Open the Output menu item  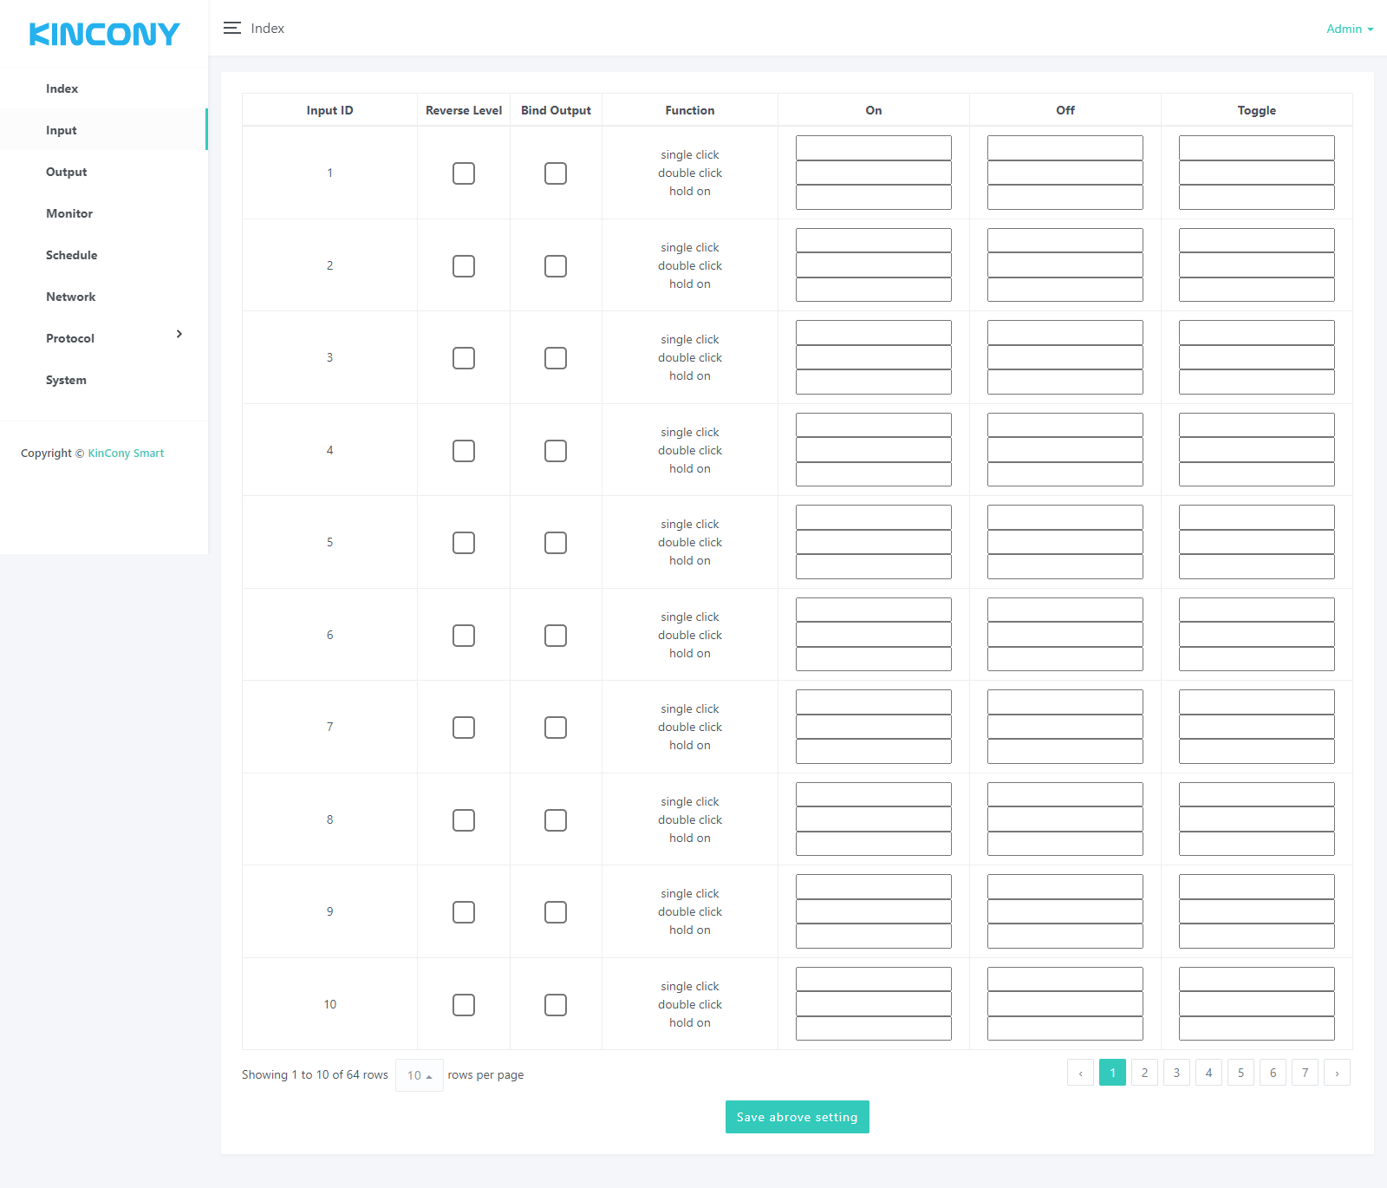point(67,172)
